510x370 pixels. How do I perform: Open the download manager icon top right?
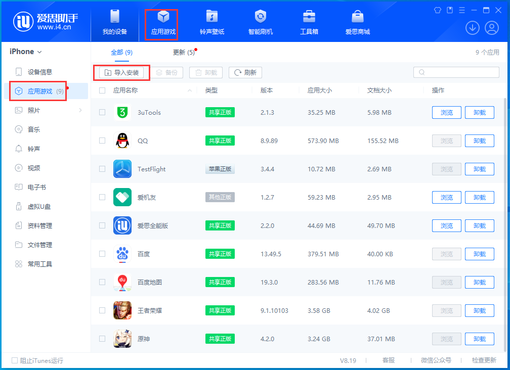(472, 28)
